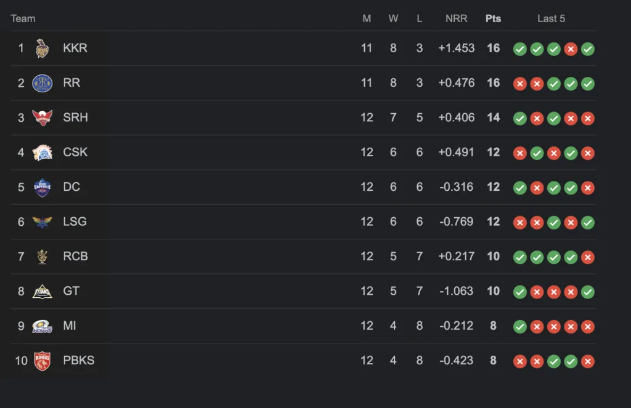
Task: Click the Last 5 column header
Action: (552, 18)
